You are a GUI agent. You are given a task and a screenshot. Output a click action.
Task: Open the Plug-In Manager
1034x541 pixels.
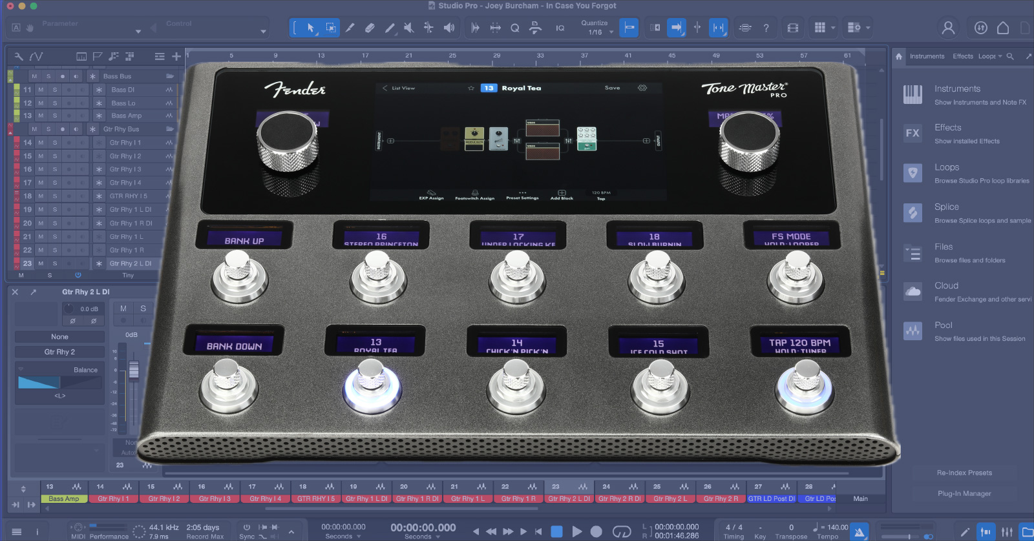[964, 493]
